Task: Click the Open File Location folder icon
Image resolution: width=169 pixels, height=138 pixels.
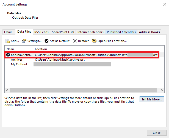Action: tap(94, 41)
